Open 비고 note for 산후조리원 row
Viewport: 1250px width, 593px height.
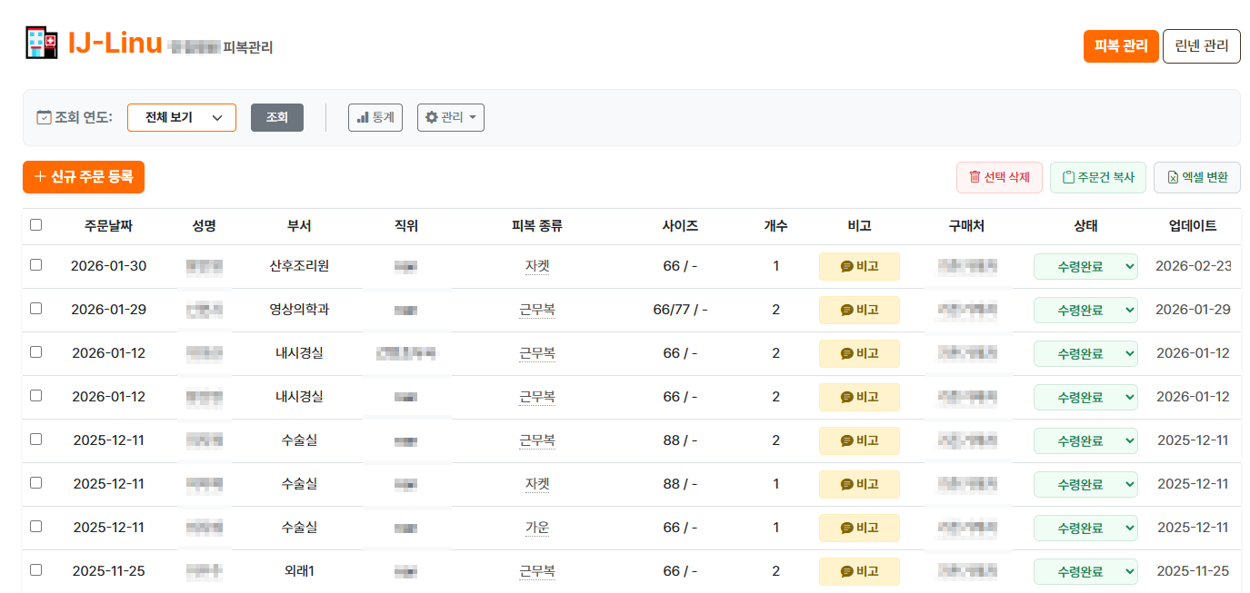pyautogui.click(x=859, y=266)
